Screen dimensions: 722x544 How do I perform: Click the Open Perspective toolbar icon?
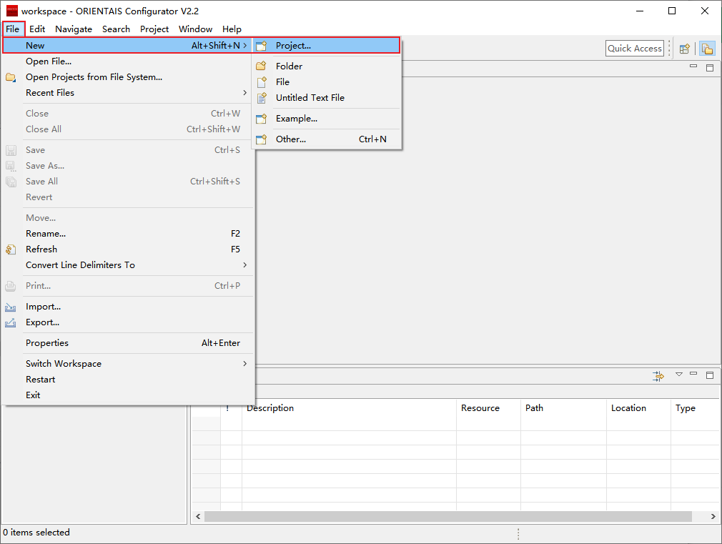[x=685, y=49]
